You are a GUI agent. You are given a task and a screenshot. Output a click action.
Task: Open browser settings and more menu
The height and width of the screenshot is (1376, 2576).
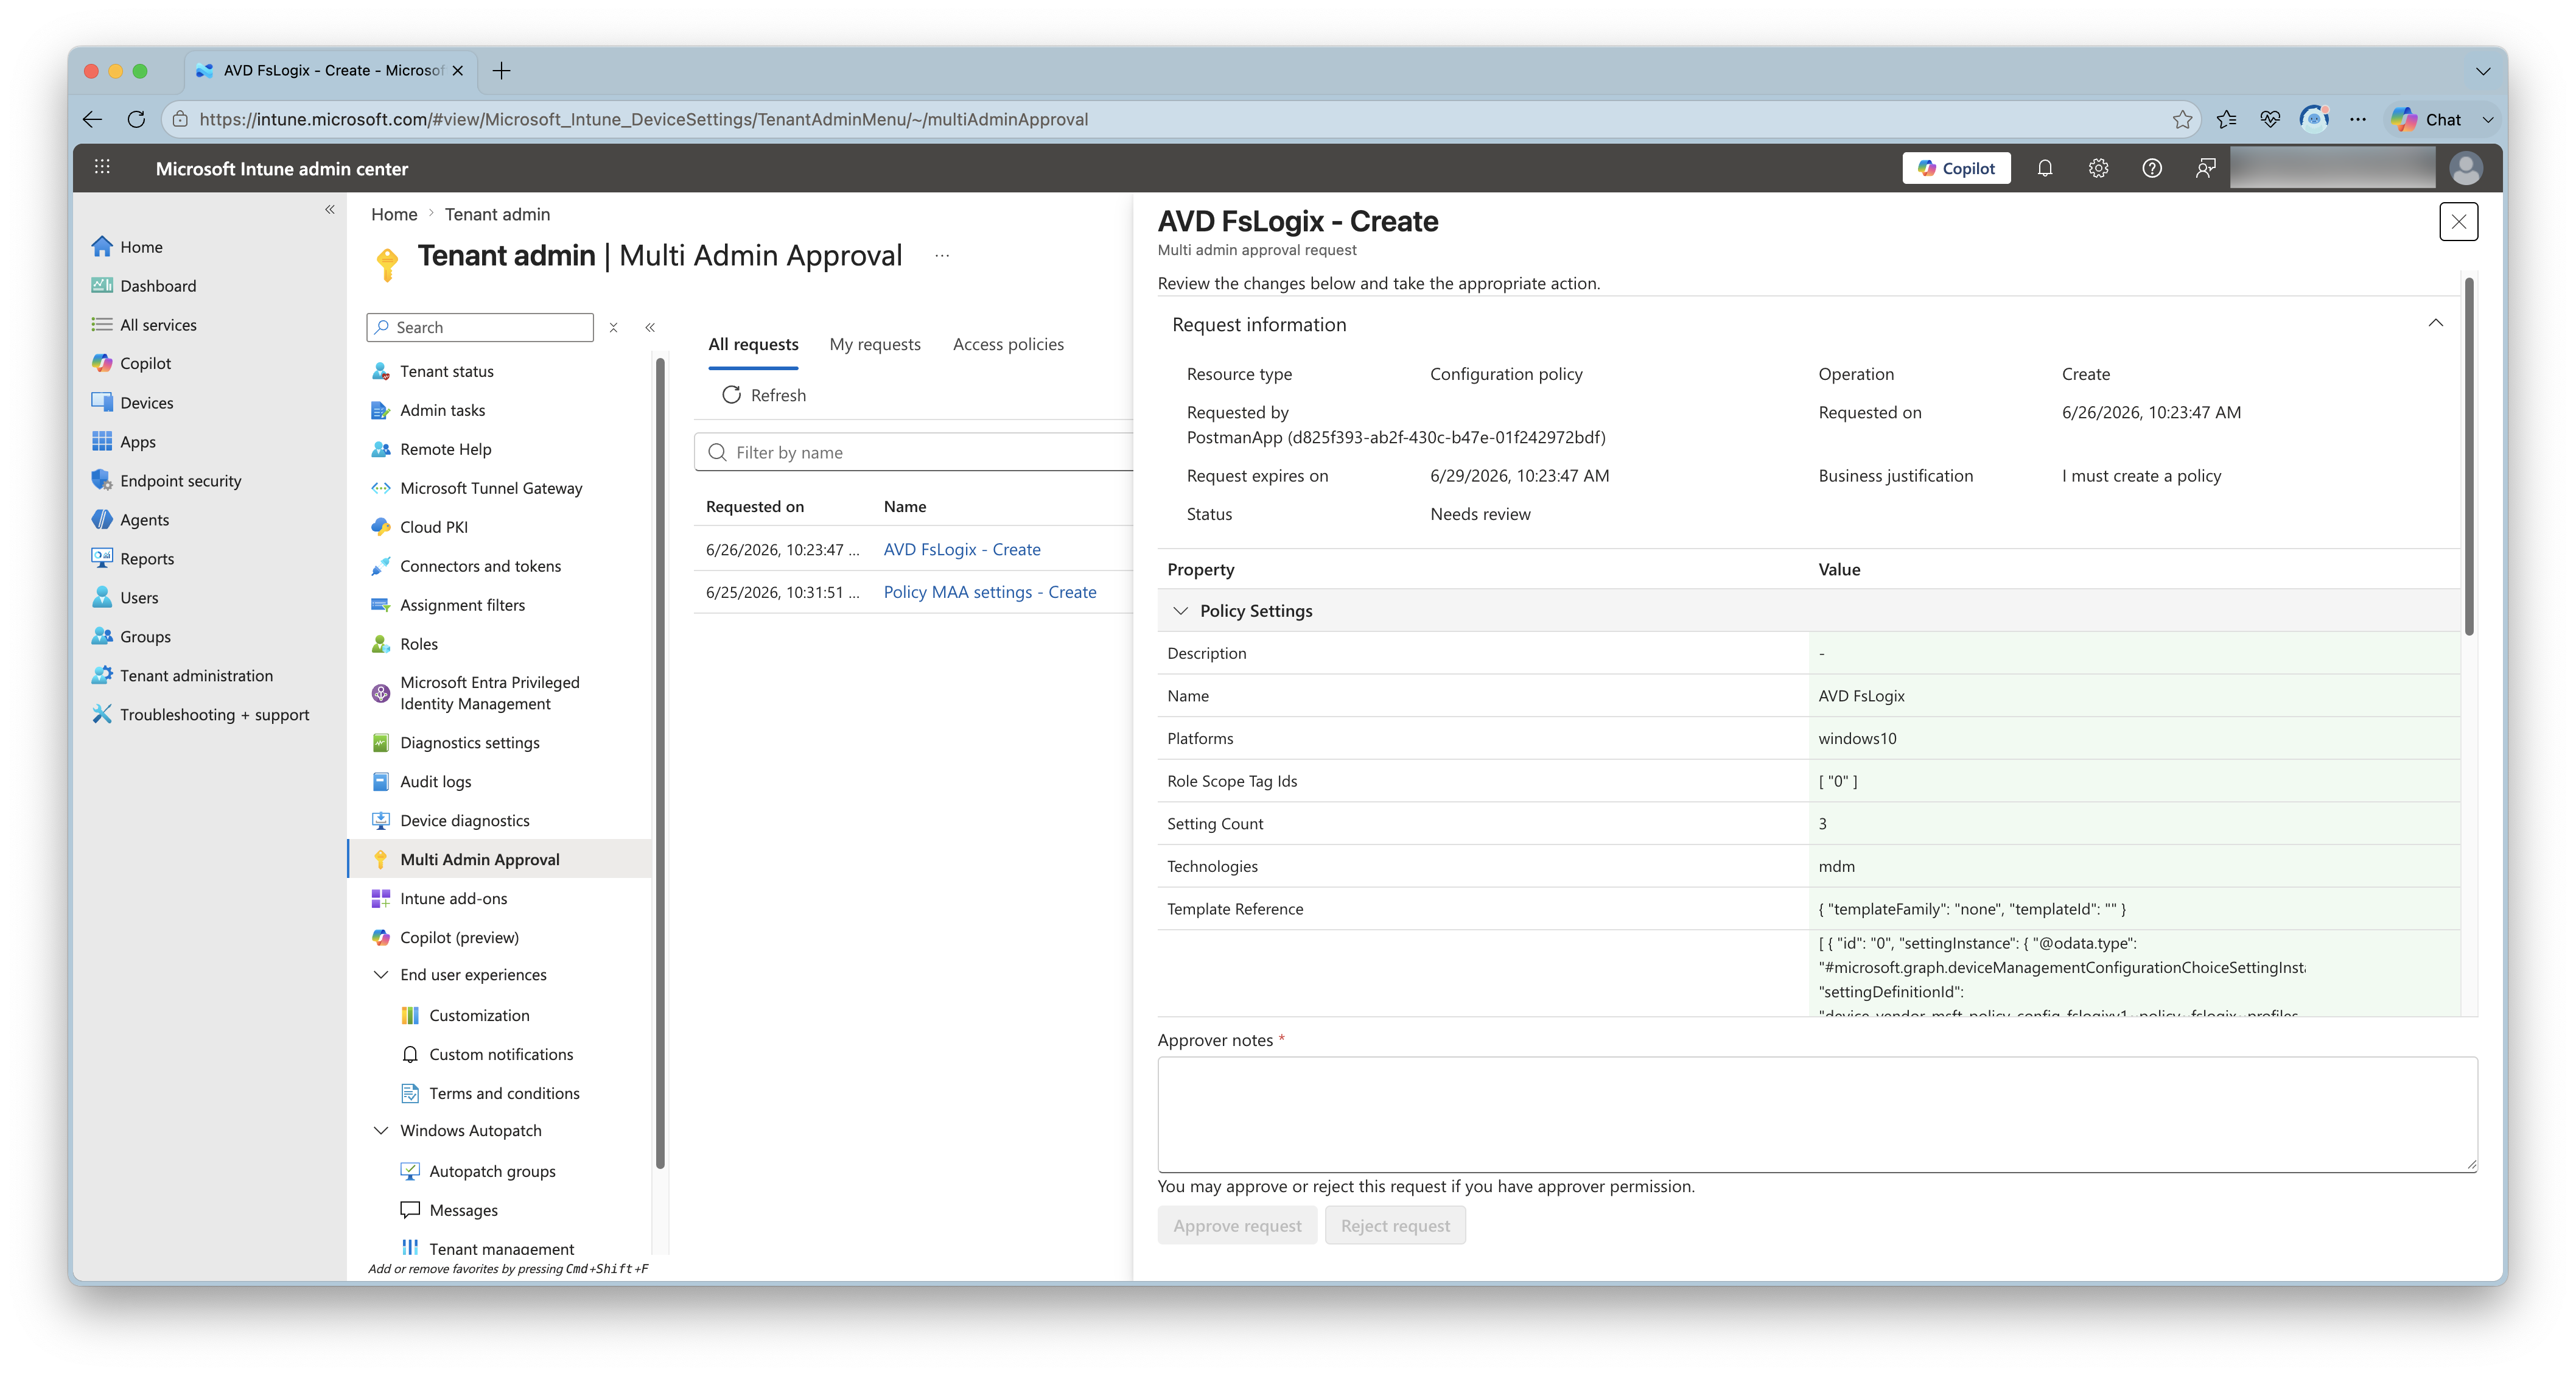2358,119
